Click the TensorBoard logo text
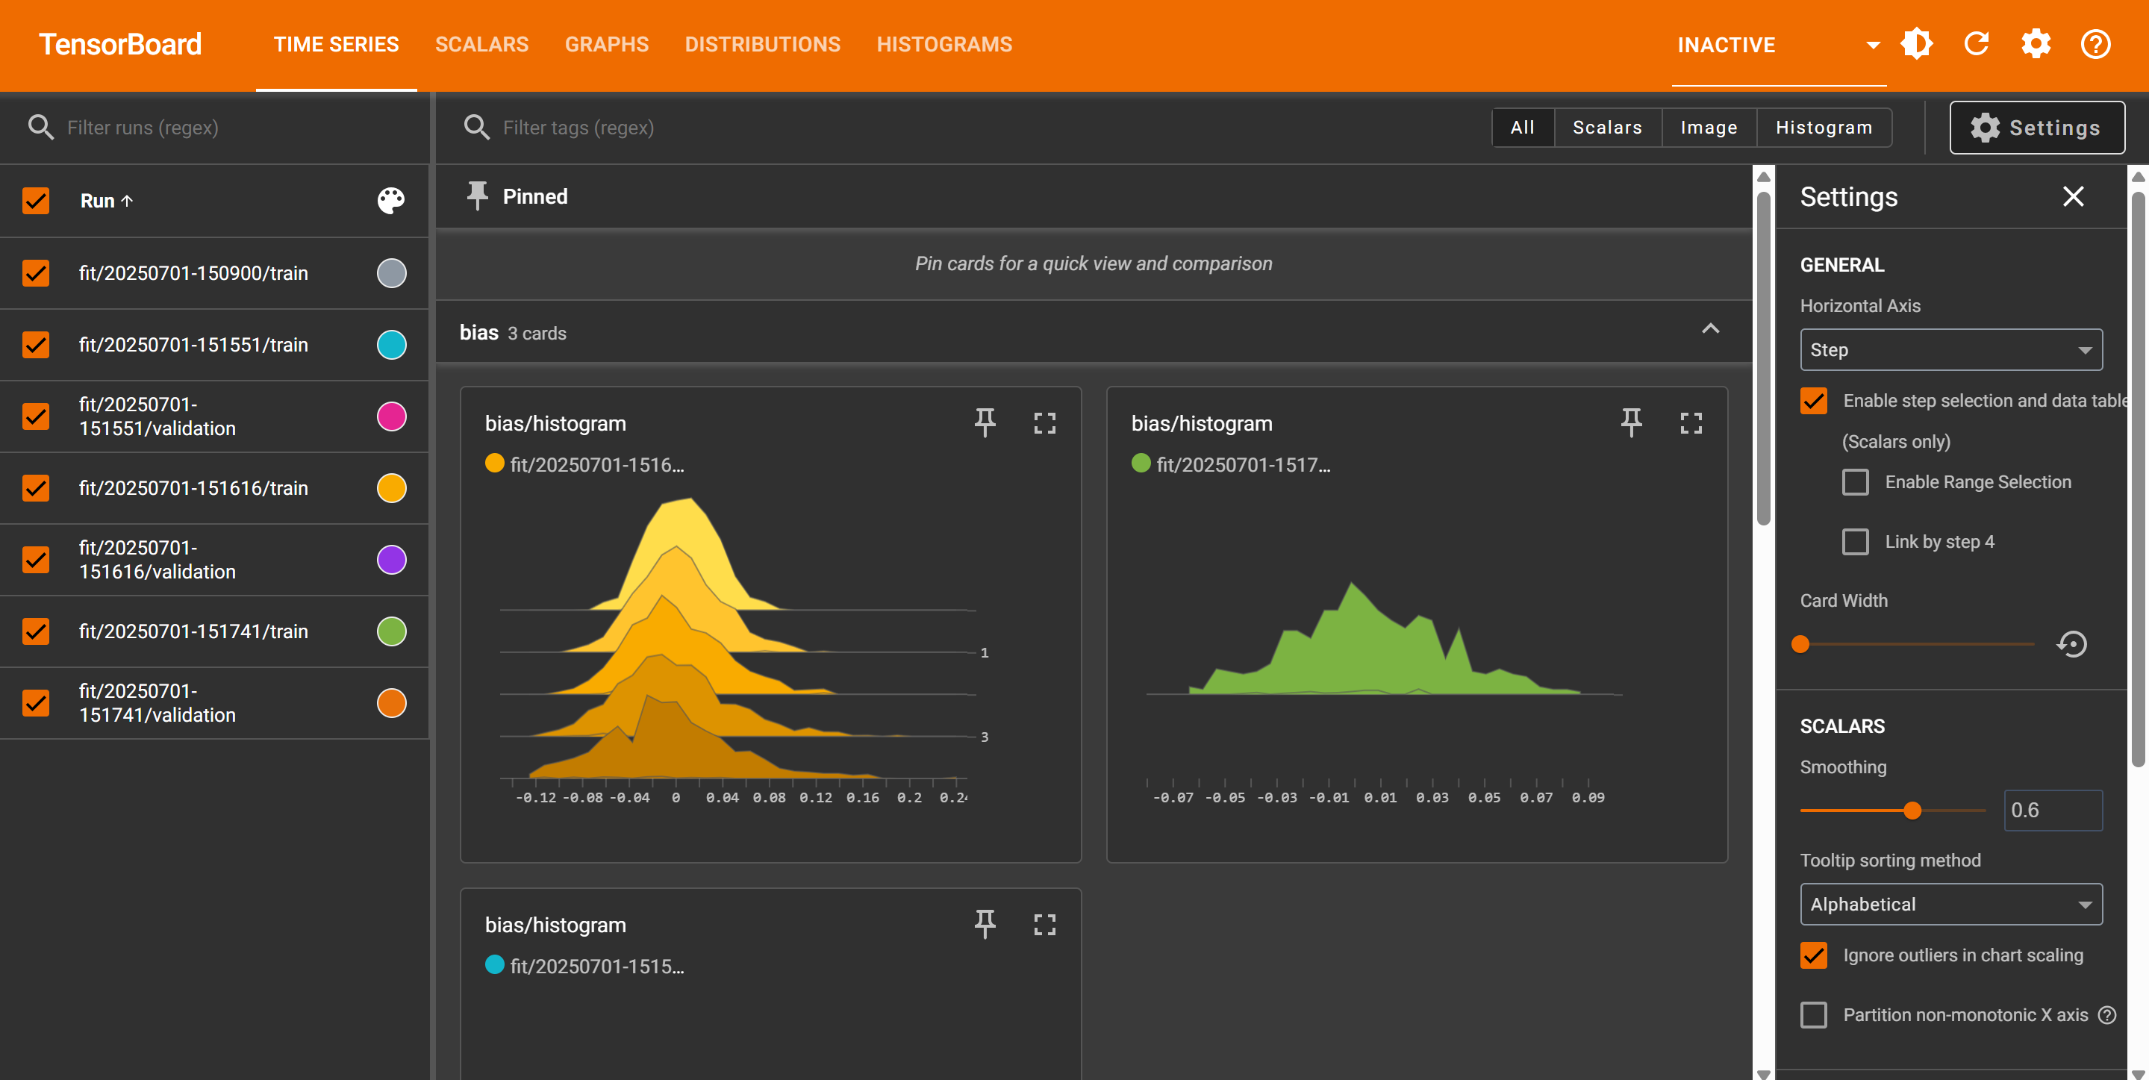The image size is (2149, 1080). pos(120,44)
